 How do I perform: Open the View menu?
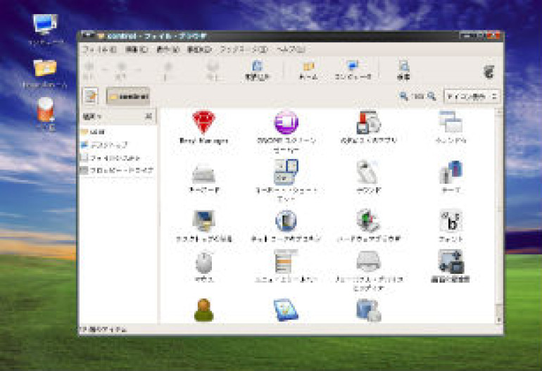(x=168, y=49)
